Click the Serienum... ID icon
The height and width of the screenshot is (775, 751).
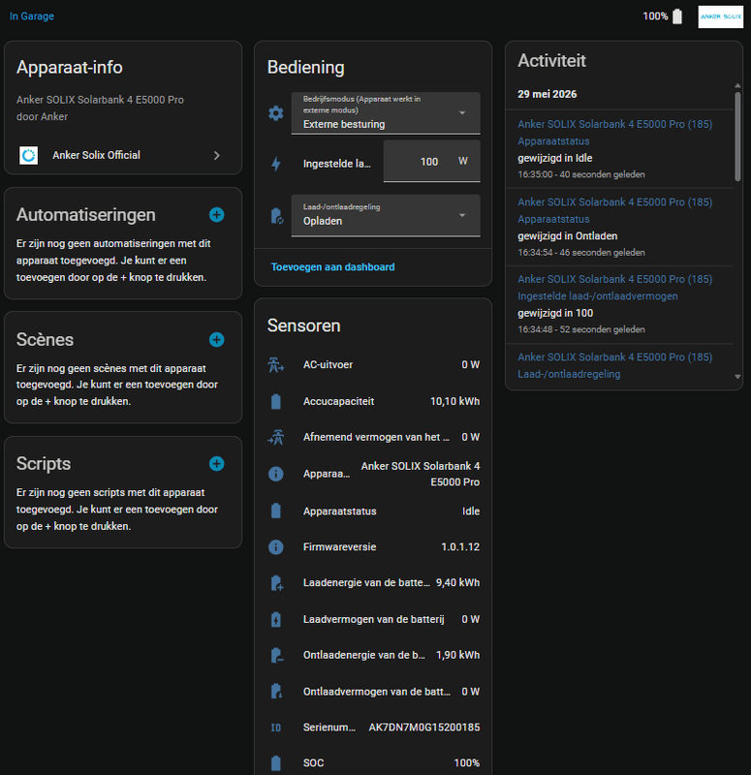(276, 728)
